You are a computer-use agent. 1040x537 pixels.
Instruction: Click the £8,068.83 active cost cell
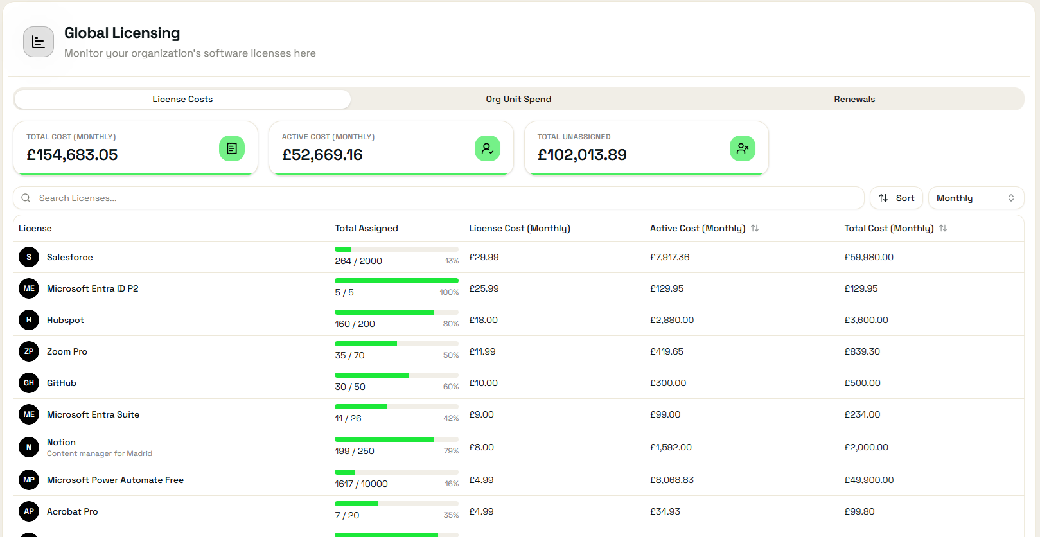pos(672,480)
